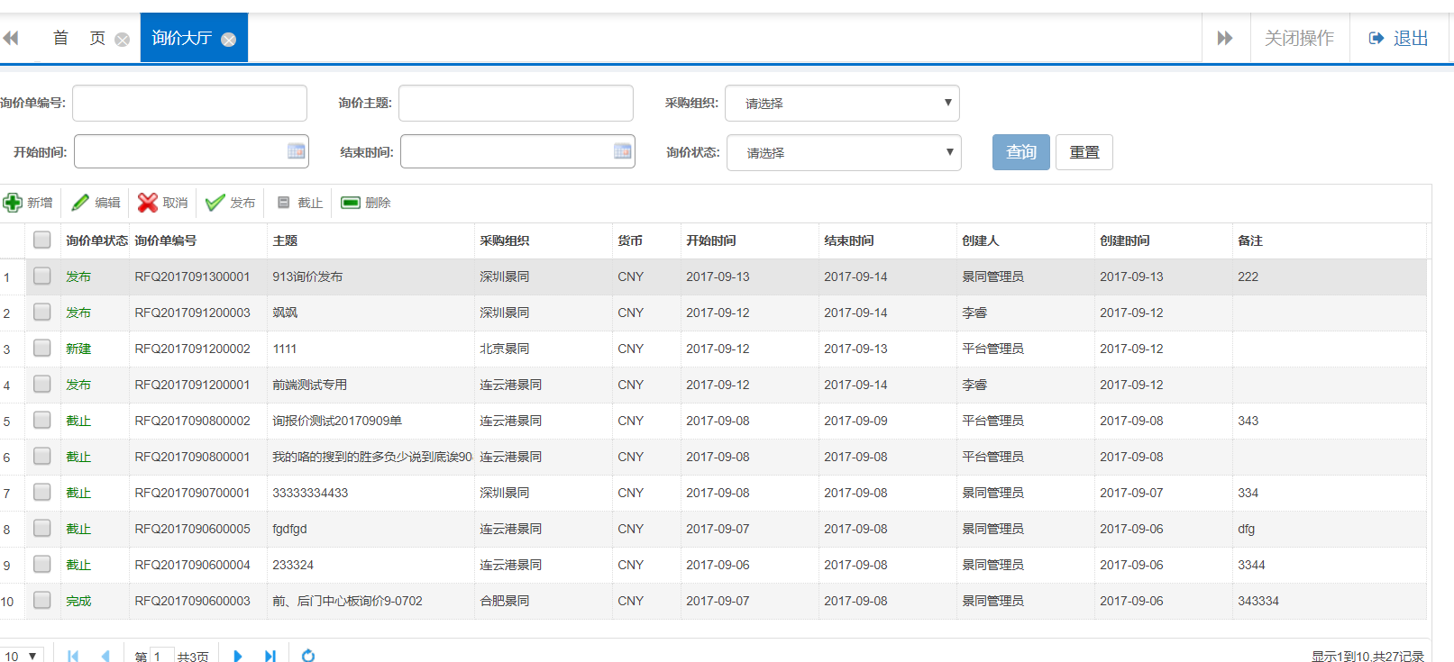The width and height of the screenshot is (1454, 662).
Task: Click the blue 查询 button
Action: [1020, 152]
